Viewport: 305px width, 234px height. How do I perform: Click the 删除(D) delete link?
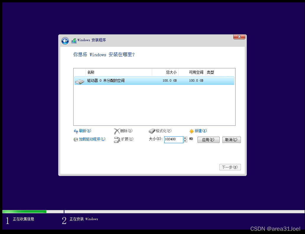126,131
